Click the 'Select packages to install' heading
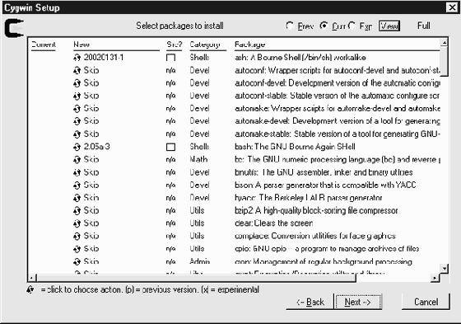Image resolution: width=461 pixels, height=324 pixels. 179,26
